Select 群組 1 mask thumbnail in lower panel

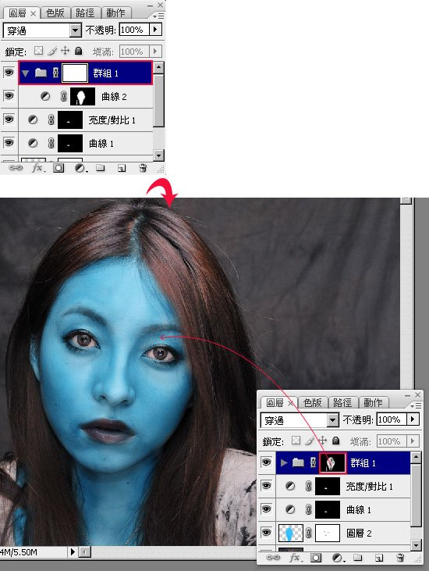click(332, 463)
